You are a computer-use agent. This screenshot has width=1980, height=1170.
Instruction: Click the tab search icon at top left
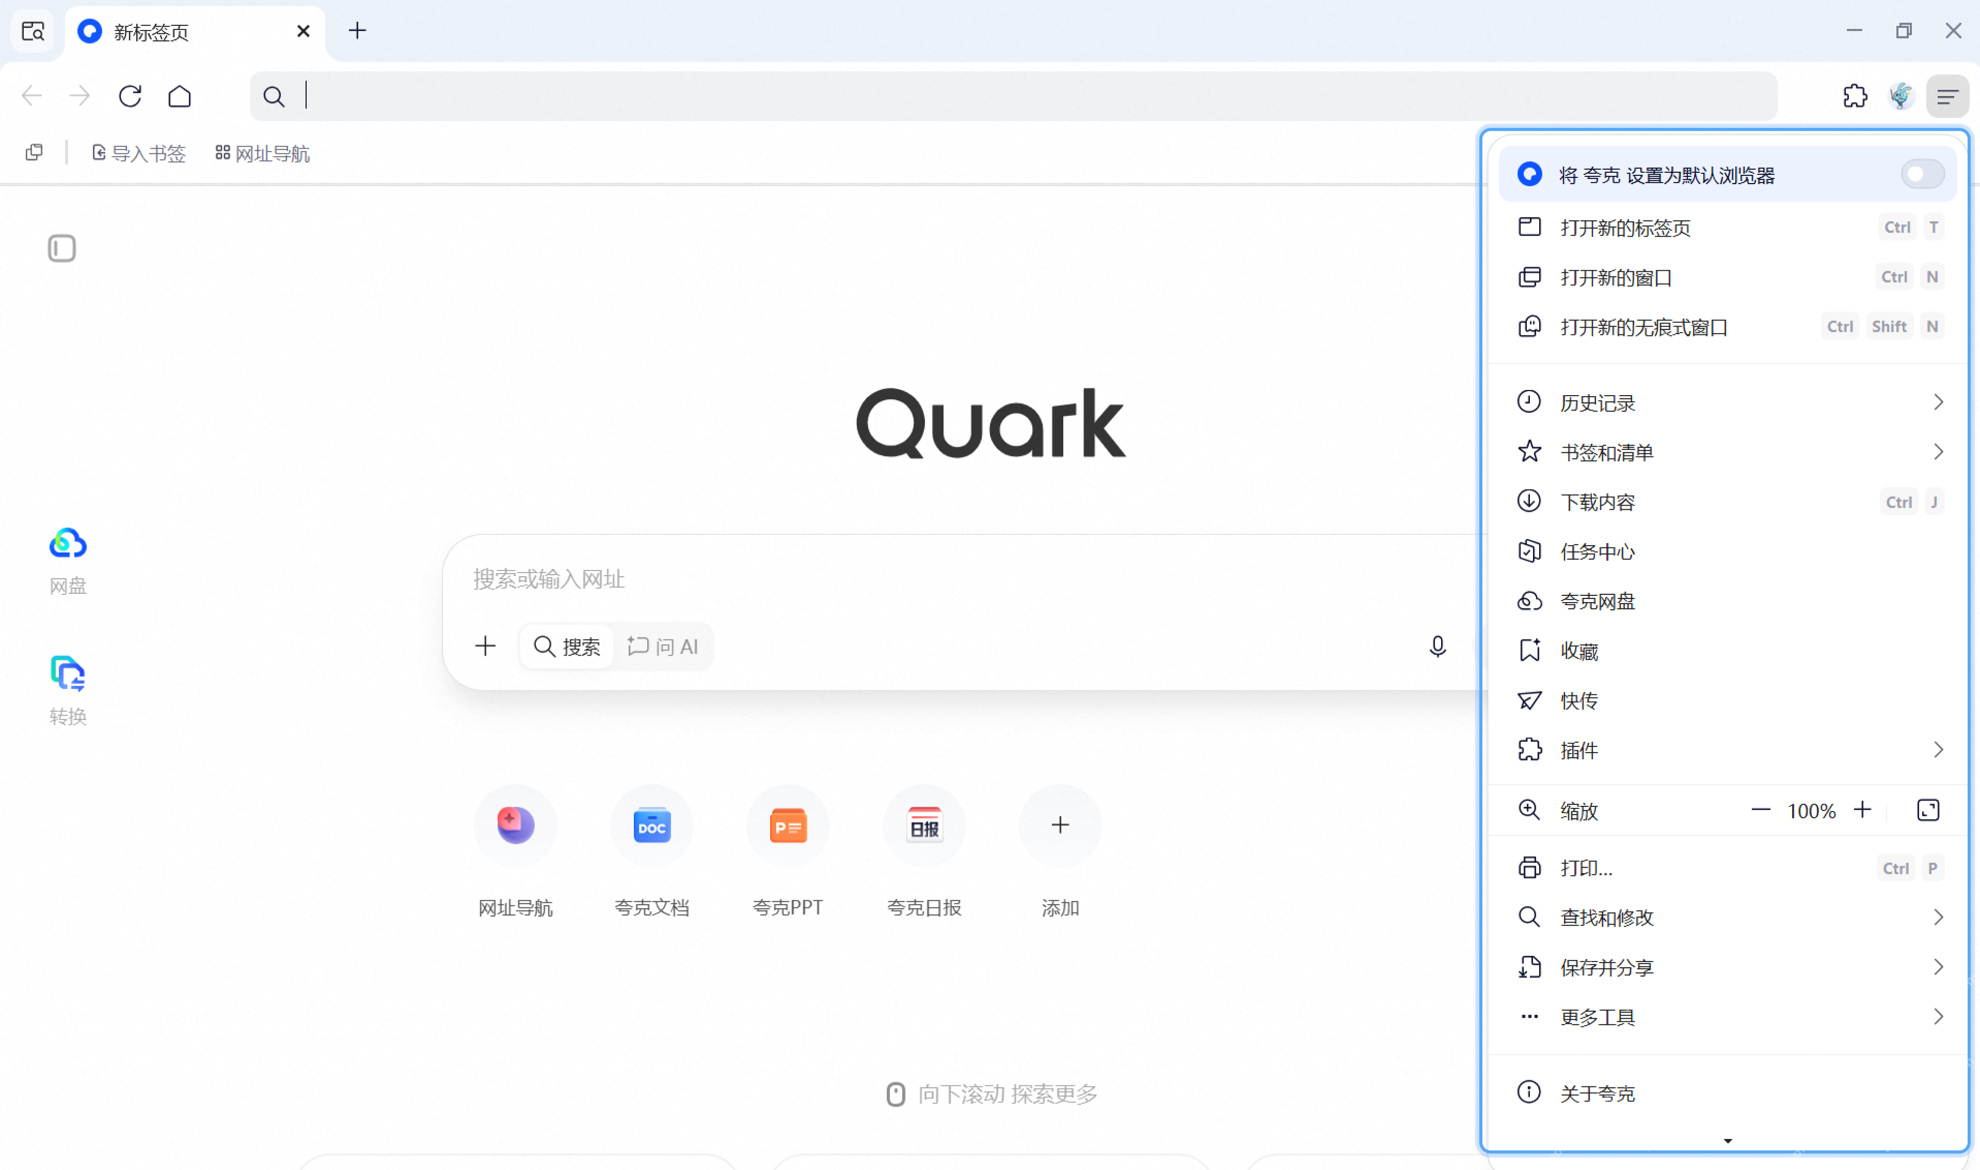click(x=33, y=31)
